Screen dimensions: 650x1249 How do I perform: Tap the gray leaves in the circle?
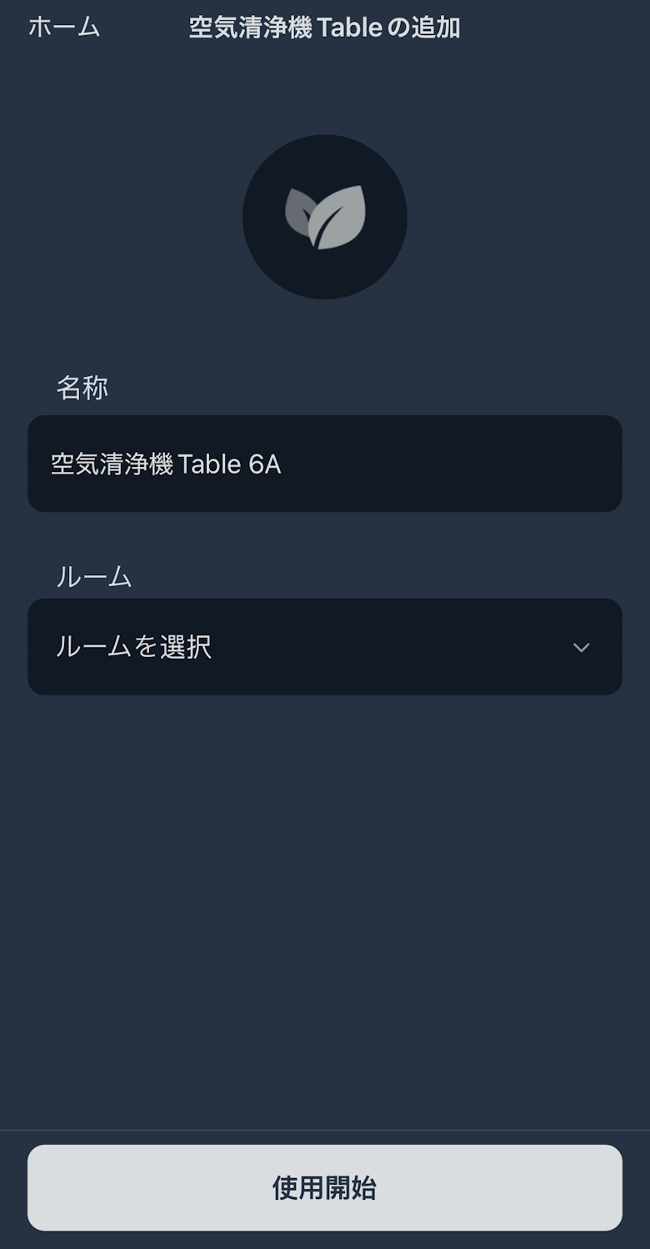(325, 217)
